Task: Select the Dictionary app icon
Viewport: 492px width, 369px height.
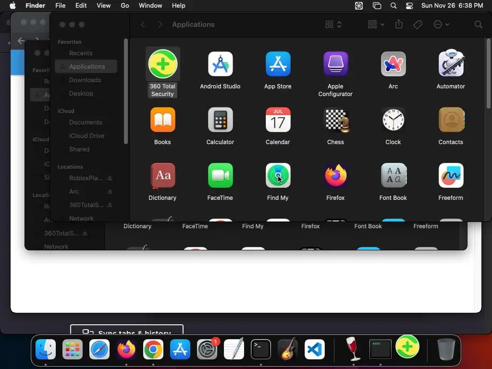Action: (x=162, y=176)
